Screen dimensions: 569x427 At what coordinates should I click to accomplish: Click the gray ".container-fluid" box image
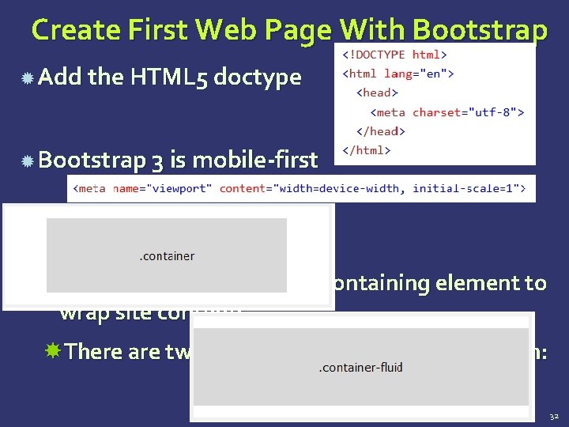coord(361,367)
